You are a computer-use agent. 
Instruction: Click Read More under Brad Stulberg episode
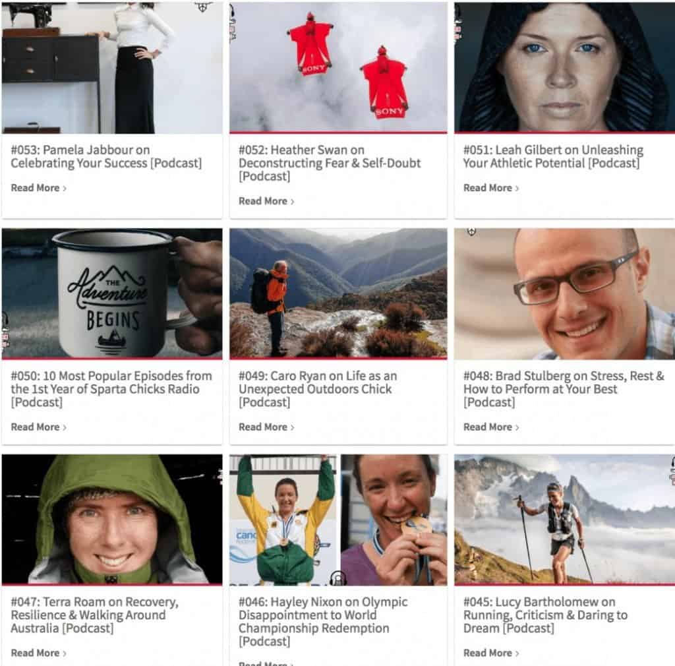coord(490,427)
